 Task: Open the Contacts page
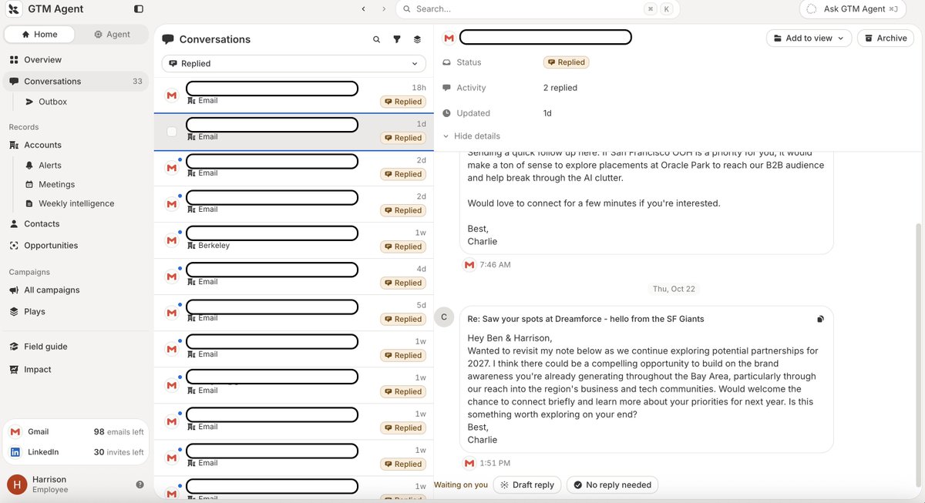coord(76,224)
